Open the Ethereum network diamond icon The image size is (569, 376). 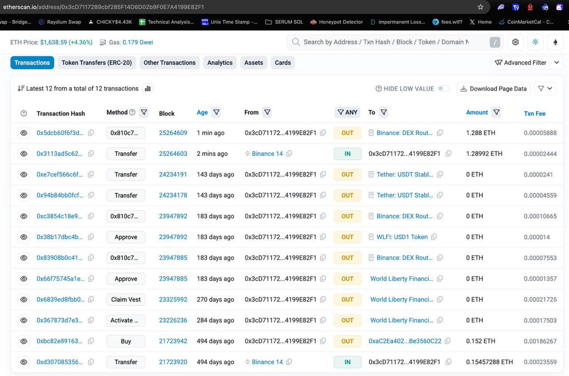(555, 42)
